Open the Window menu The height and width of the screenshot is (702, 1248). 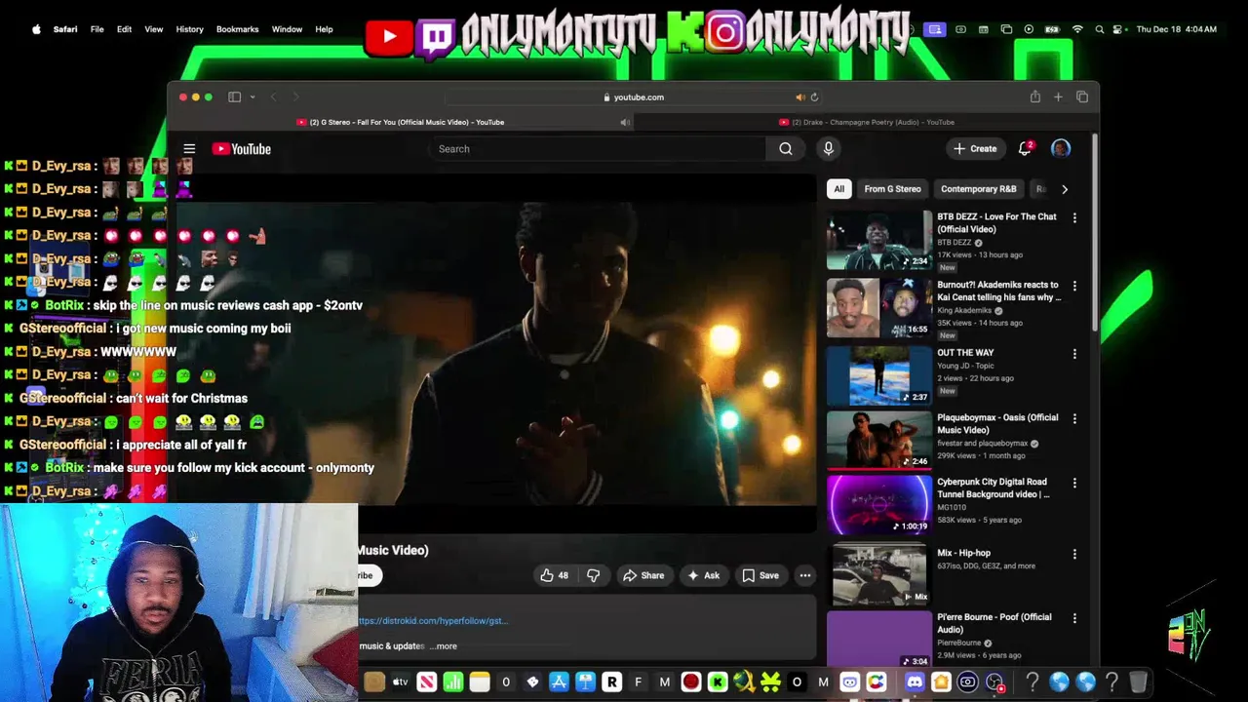pyautogui.click(x=287, y=29)
